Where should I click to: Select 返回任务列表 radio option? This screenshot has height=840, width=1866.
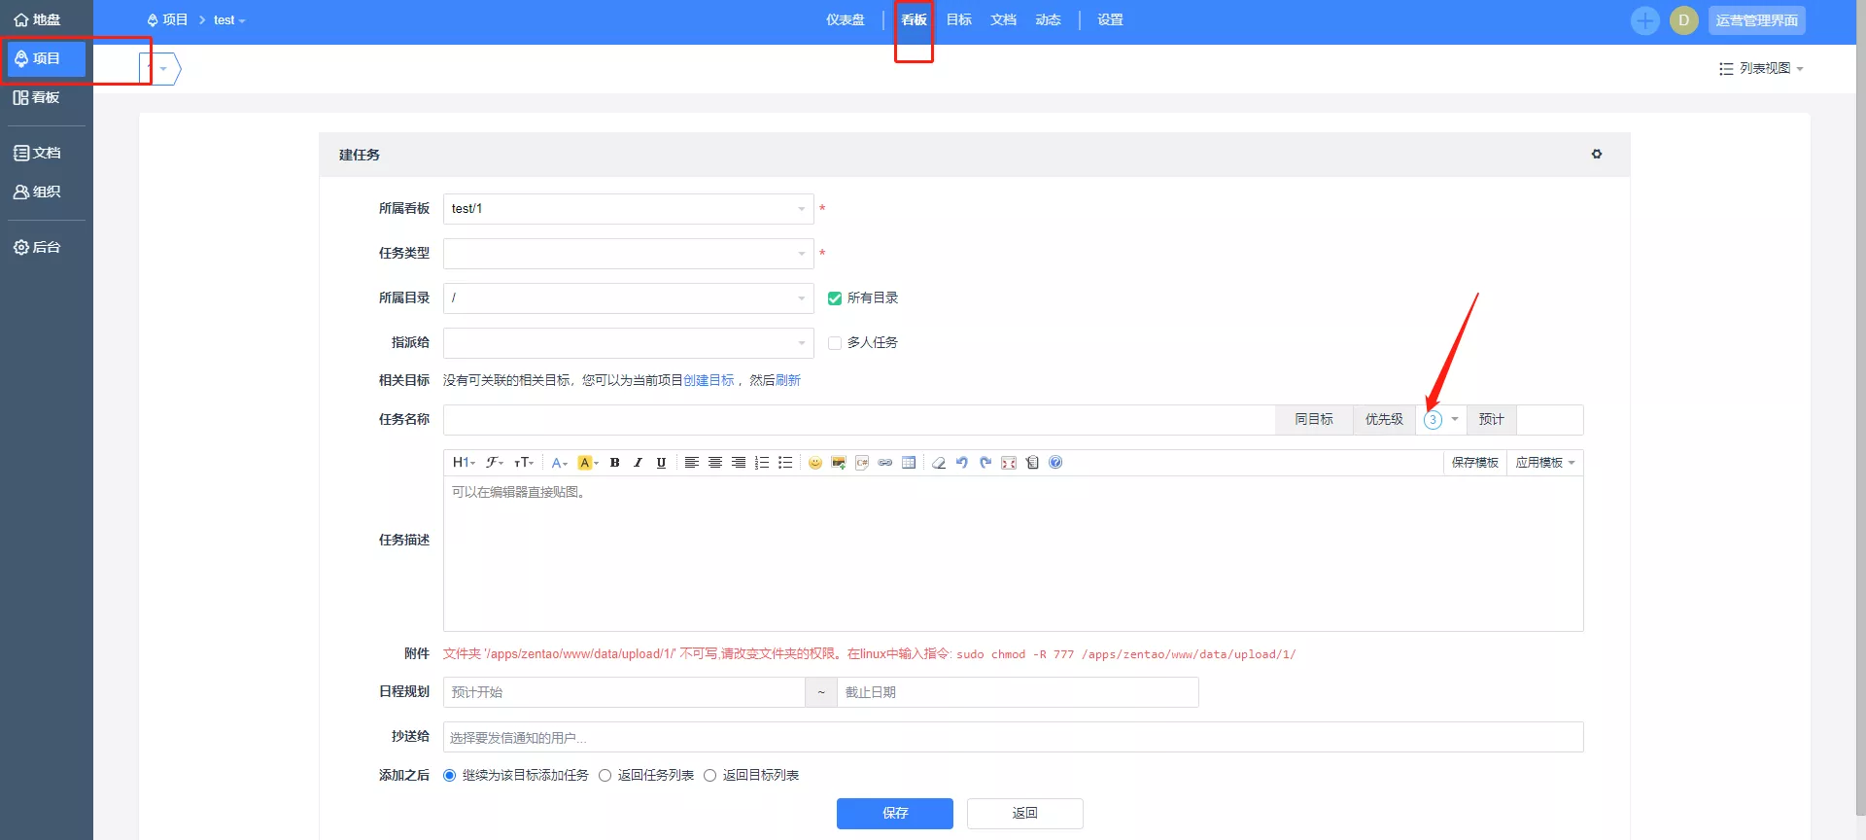click(605, 776)
